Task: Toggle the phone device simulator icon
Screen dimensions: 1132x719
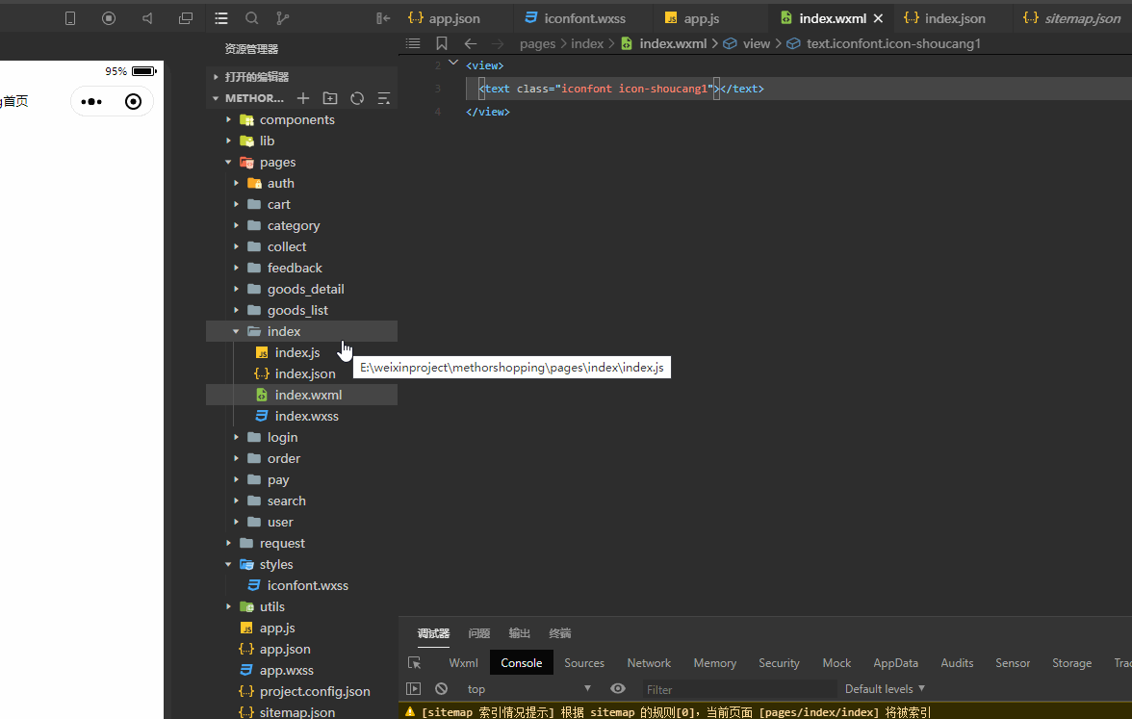Action: [70, 18]
